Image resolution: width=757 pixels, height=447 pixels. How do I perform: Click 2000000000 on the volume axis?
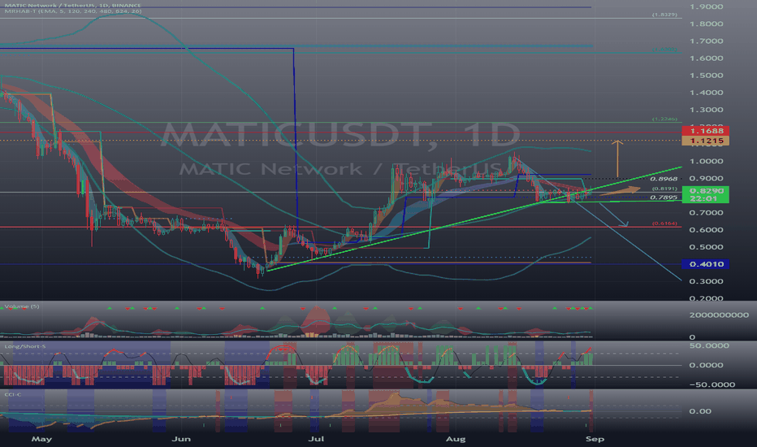pos(719,315)
